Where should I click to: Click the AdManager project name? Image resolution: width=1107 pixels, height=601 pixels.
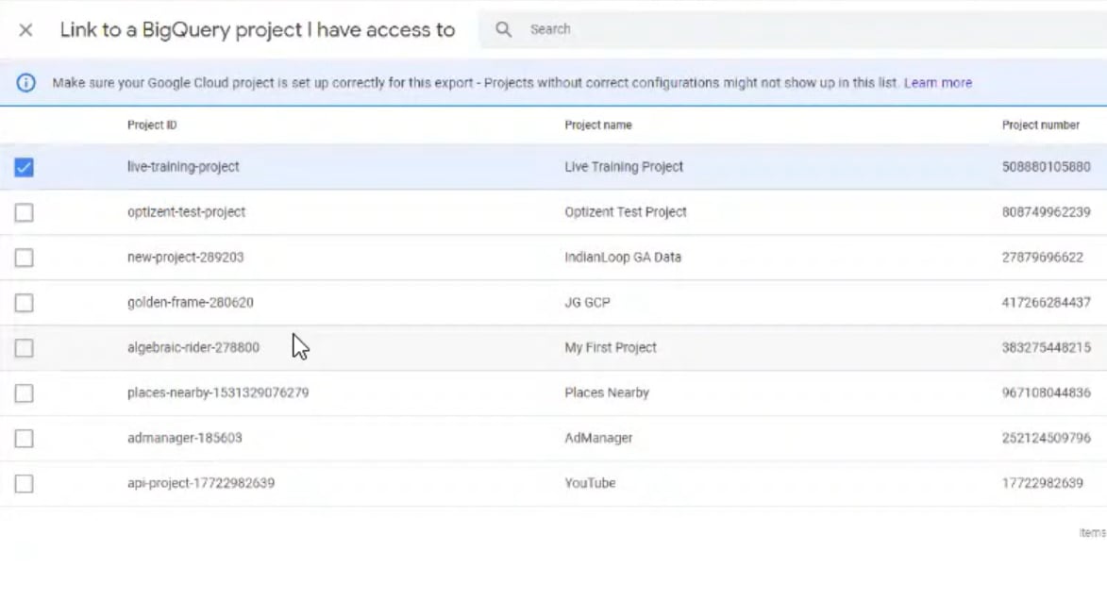(x=598, y=438)
